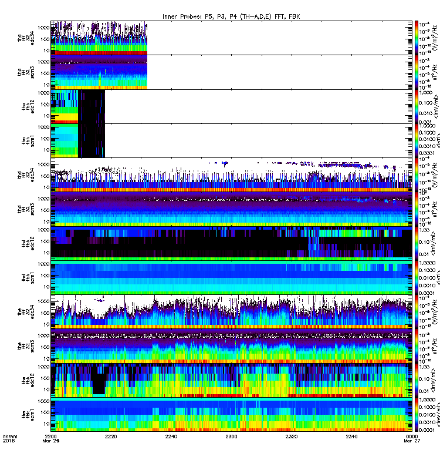Click the "Mar 26" date label
This screenshot has height=470, width=440.
pos(50,441)
